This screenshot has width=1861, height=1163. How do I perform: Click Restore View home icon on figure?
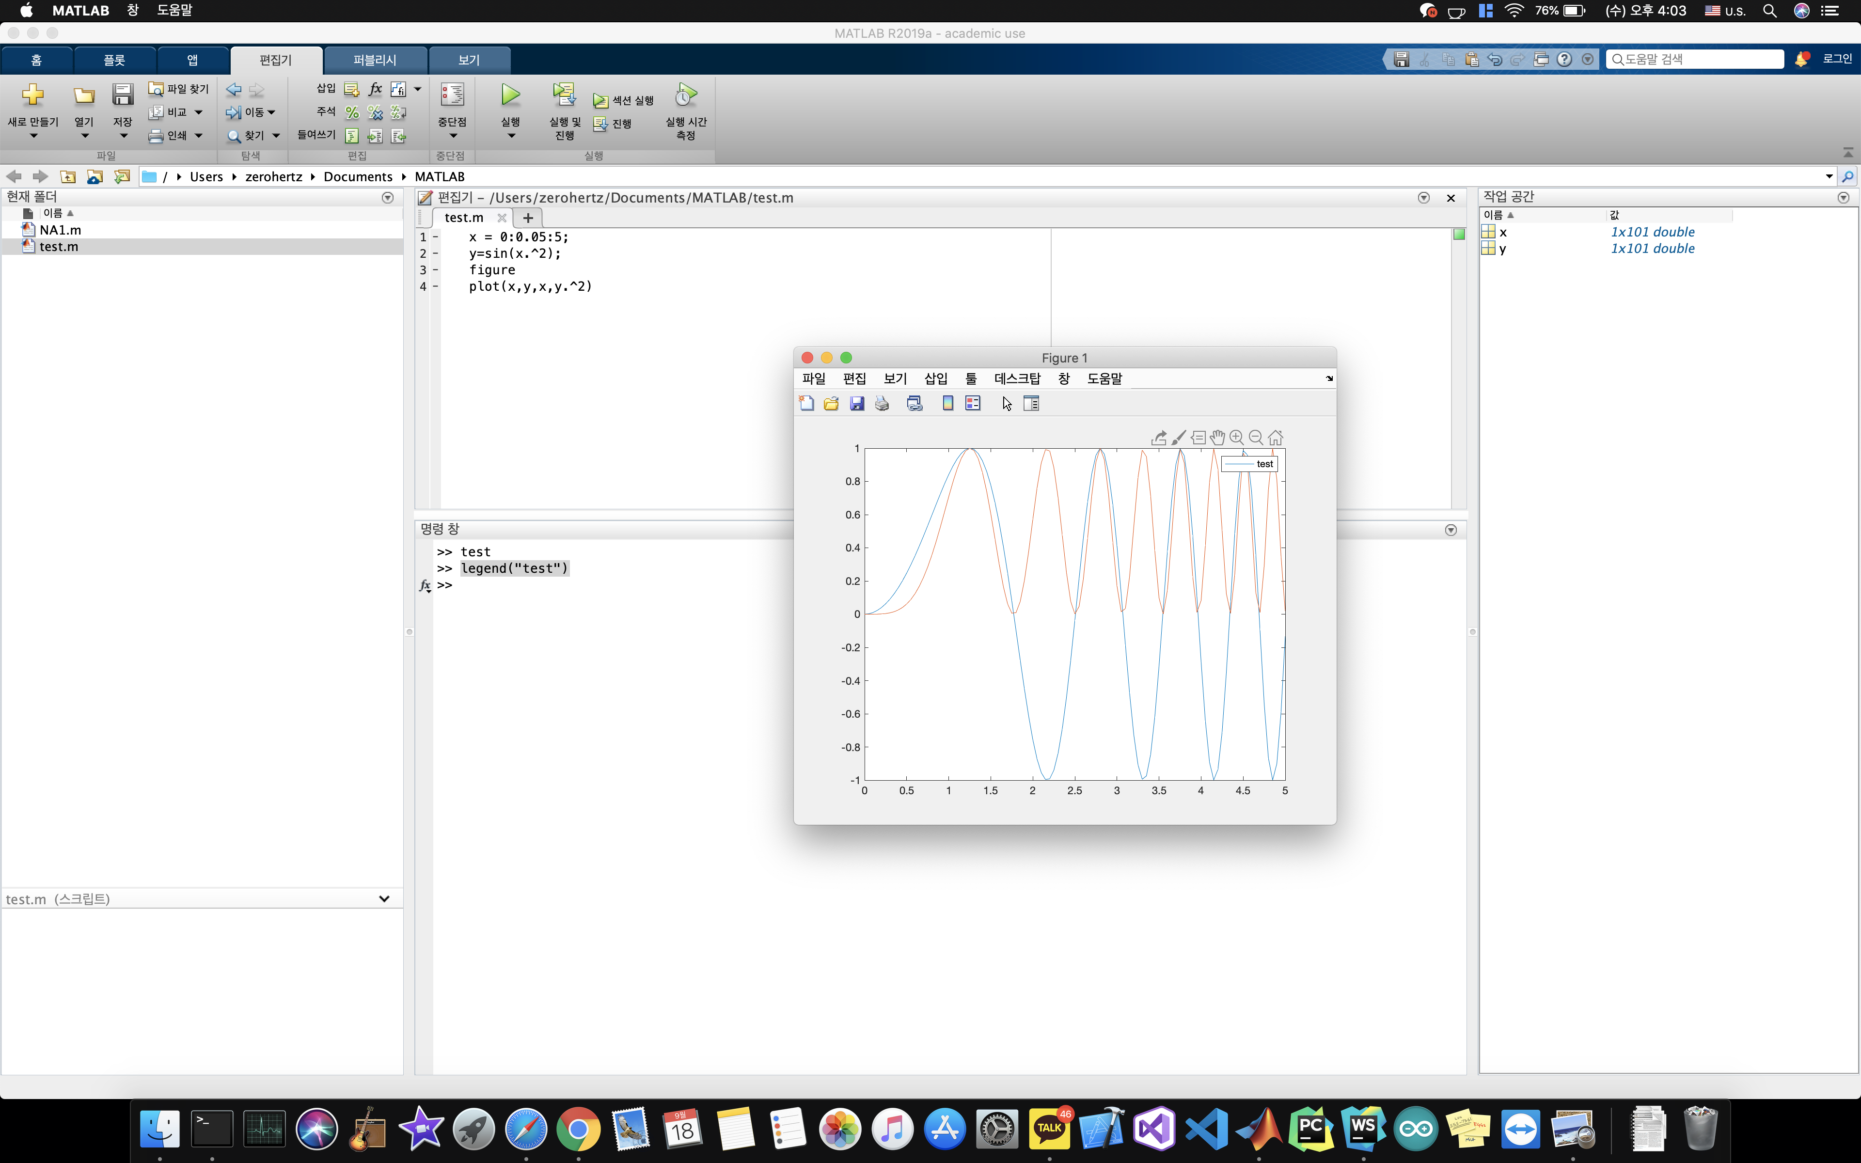(1276, 438)
